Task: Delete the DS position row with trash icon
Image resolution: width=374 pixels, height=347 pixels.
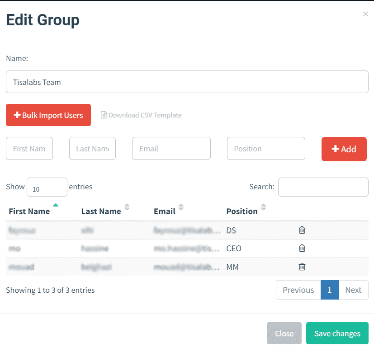Action: [302, 230]
